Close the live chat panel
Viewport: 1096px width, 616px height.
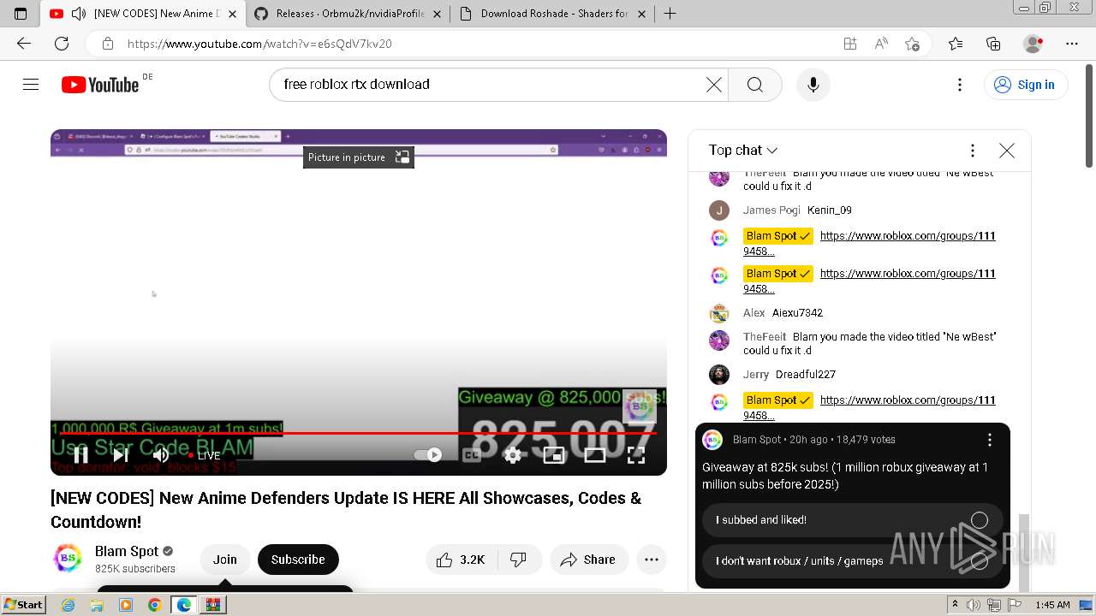click(x=1007, y=151)
